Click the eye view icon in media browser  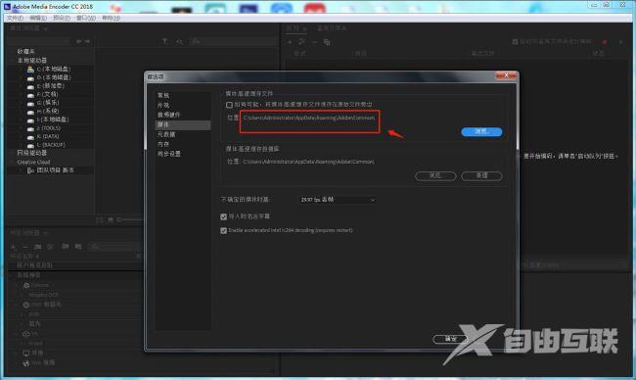tap(180, 41)
